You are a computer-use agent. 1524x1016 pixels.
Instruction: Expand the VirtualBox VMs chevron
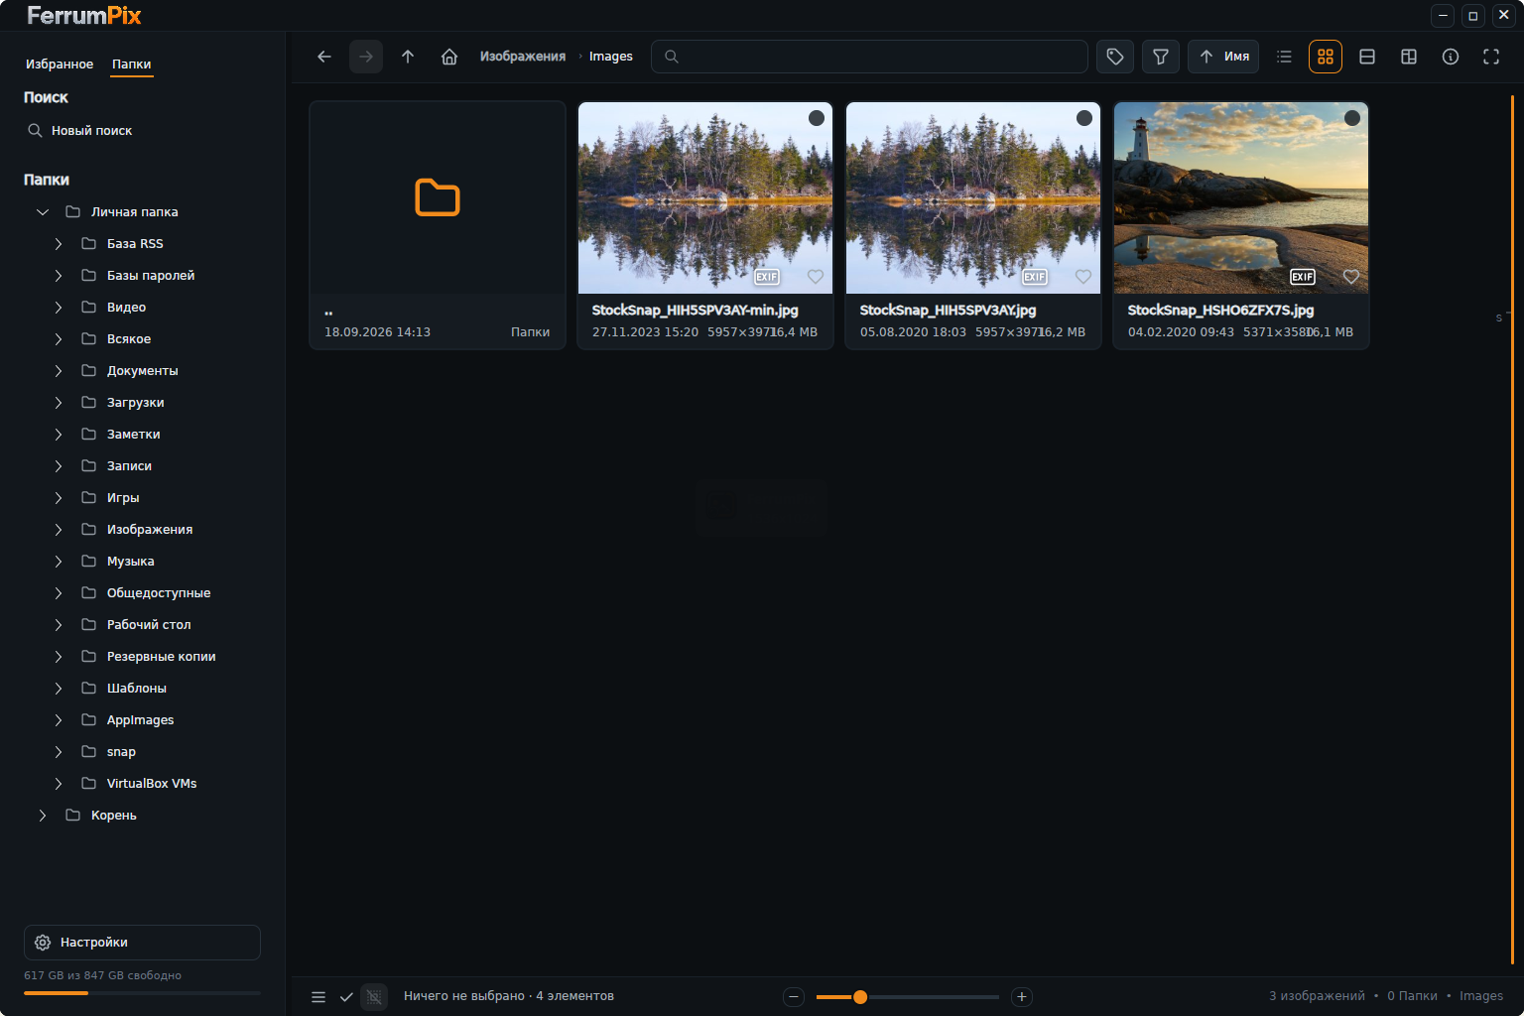[x=59, y=784]
